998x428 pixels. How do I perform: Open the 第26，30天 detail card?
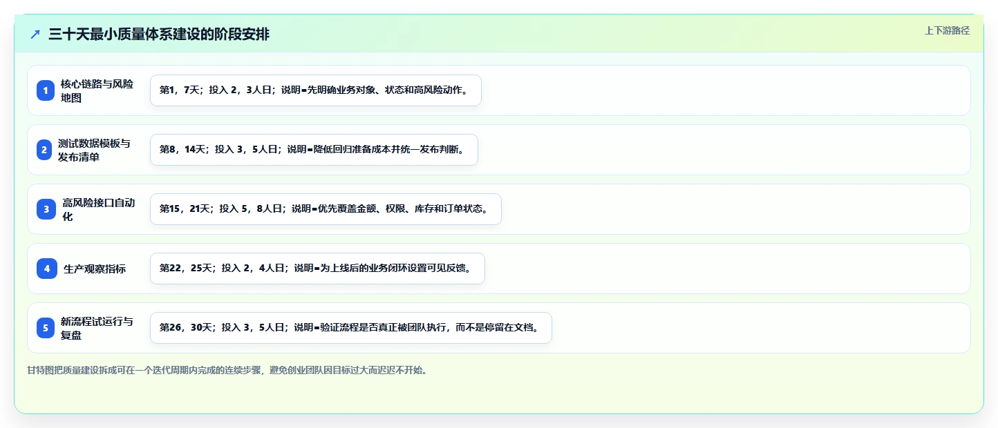(351, 328)
